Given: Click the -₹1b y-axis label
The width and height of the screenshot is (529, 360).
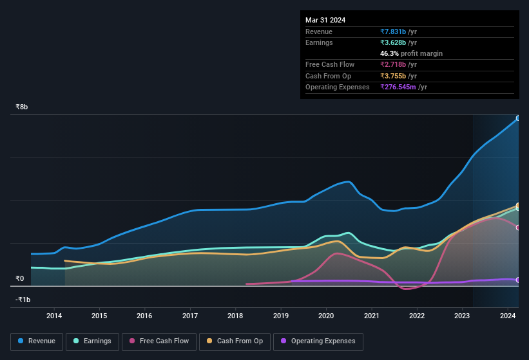Looking at the screenshot, I should tap(23, 300).
